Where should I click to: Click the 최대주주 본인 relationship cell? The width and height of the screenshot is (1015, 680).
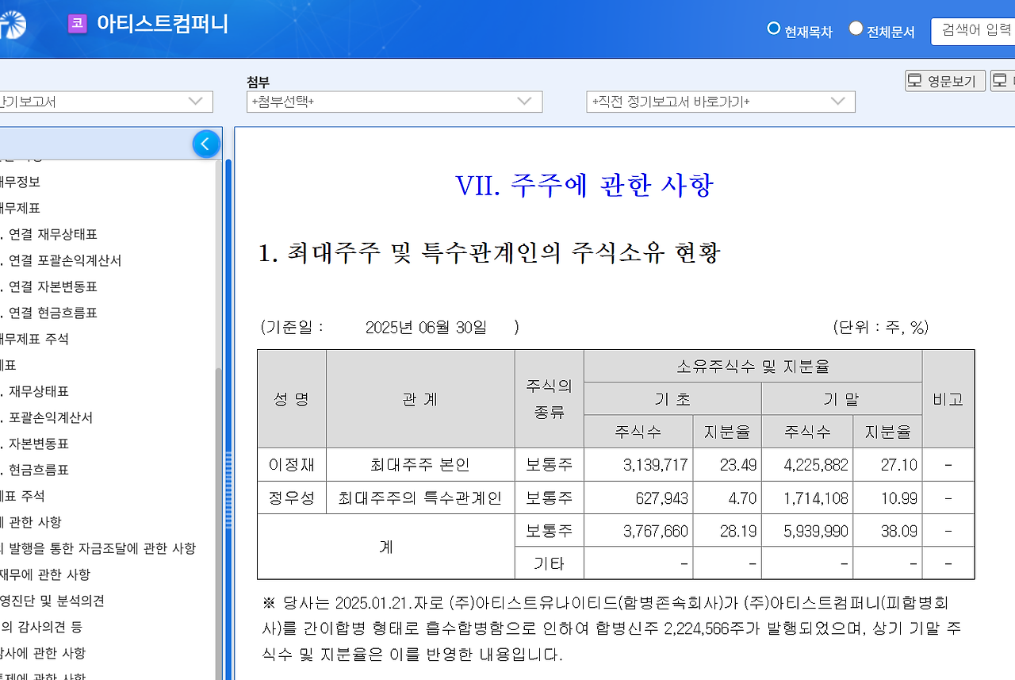coord(420,465)
